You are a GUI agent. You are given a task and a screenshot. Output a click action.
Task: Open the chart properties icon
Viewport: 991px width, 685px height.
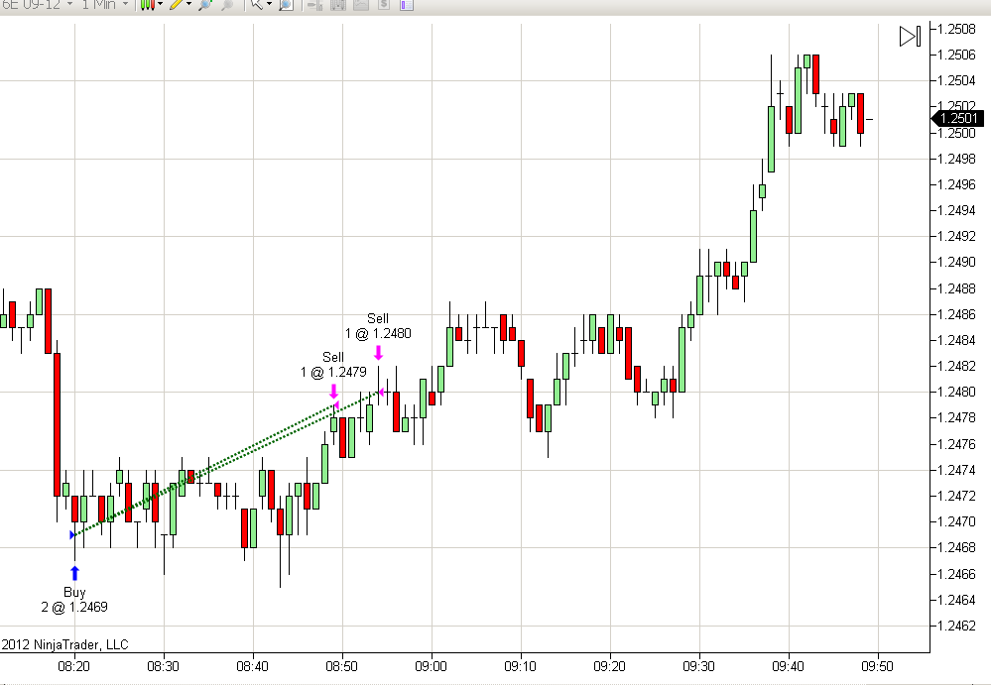pos(407,4)
